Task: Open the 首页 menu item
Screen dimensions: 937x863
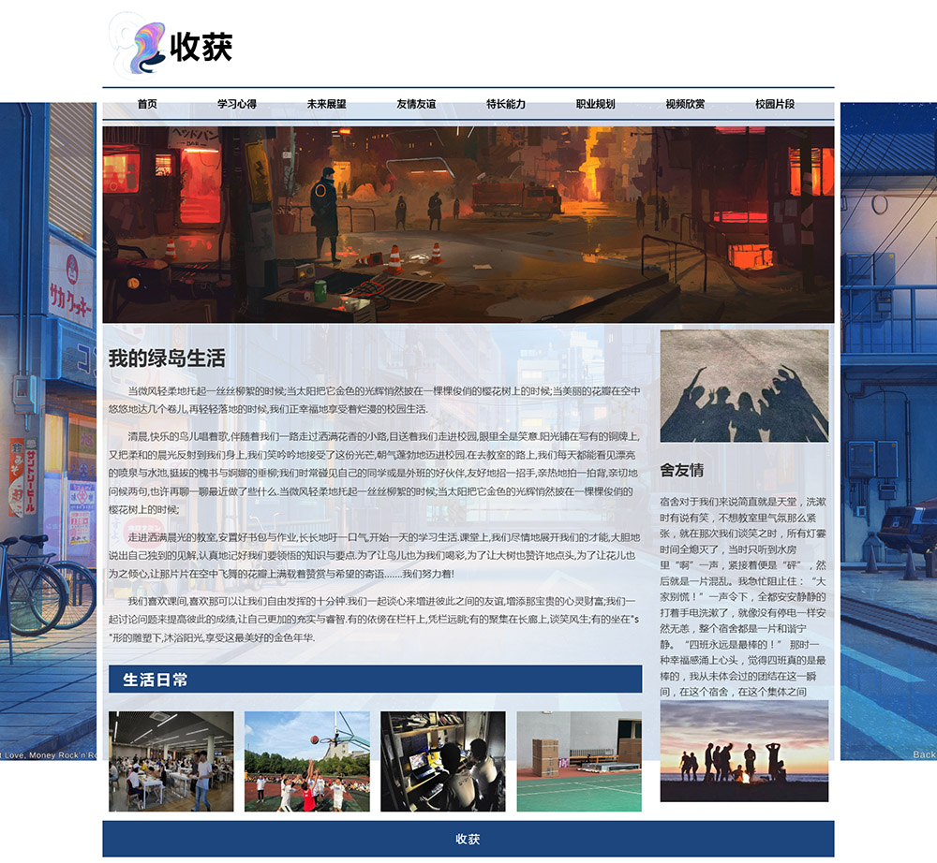Action: coord(147,104)
